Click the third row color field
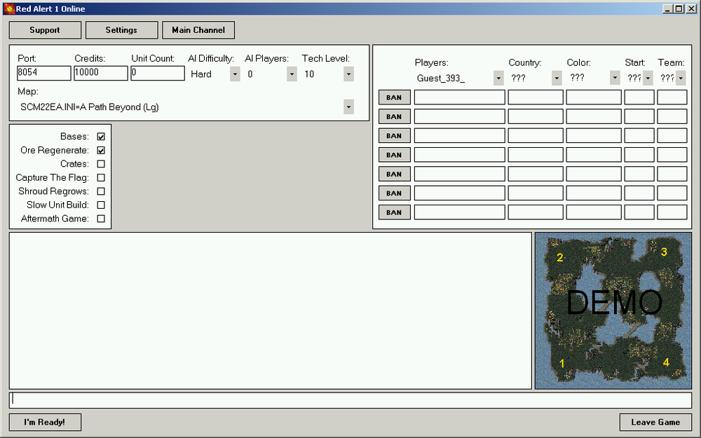 coord(594,135)
